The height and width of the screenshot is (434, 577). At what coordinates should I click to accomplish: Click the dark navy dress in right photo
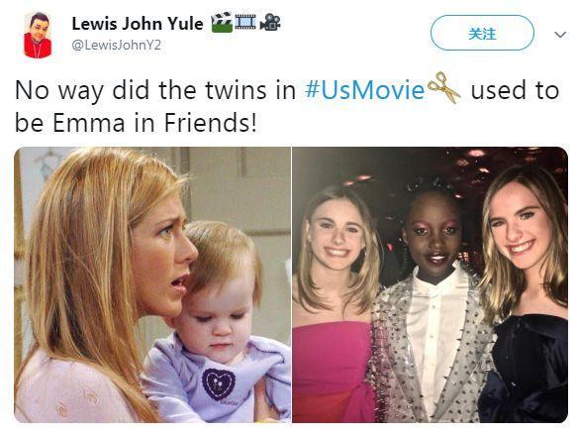point(525,369)
